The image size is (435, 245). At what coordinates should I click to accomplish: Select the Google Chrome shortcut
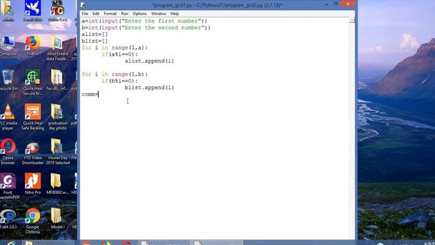coord(33,221)
